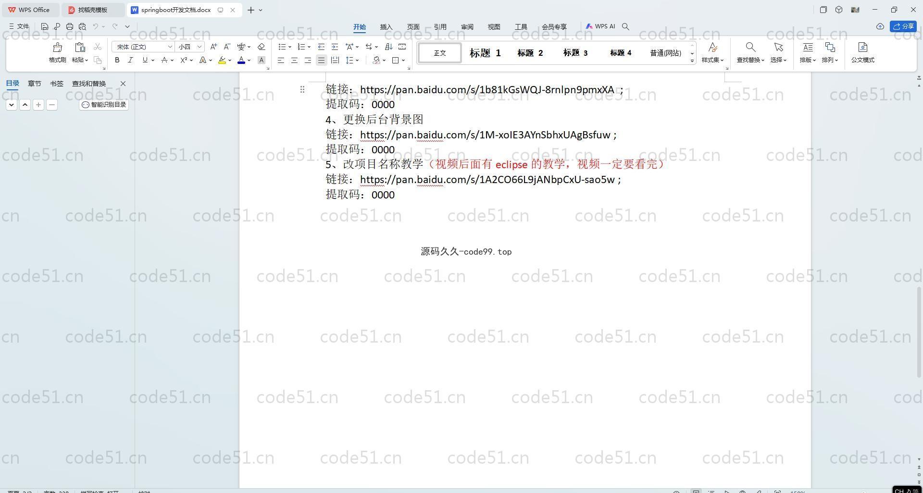Expand the bullet list dropdown arrow

tap(290, 47)
